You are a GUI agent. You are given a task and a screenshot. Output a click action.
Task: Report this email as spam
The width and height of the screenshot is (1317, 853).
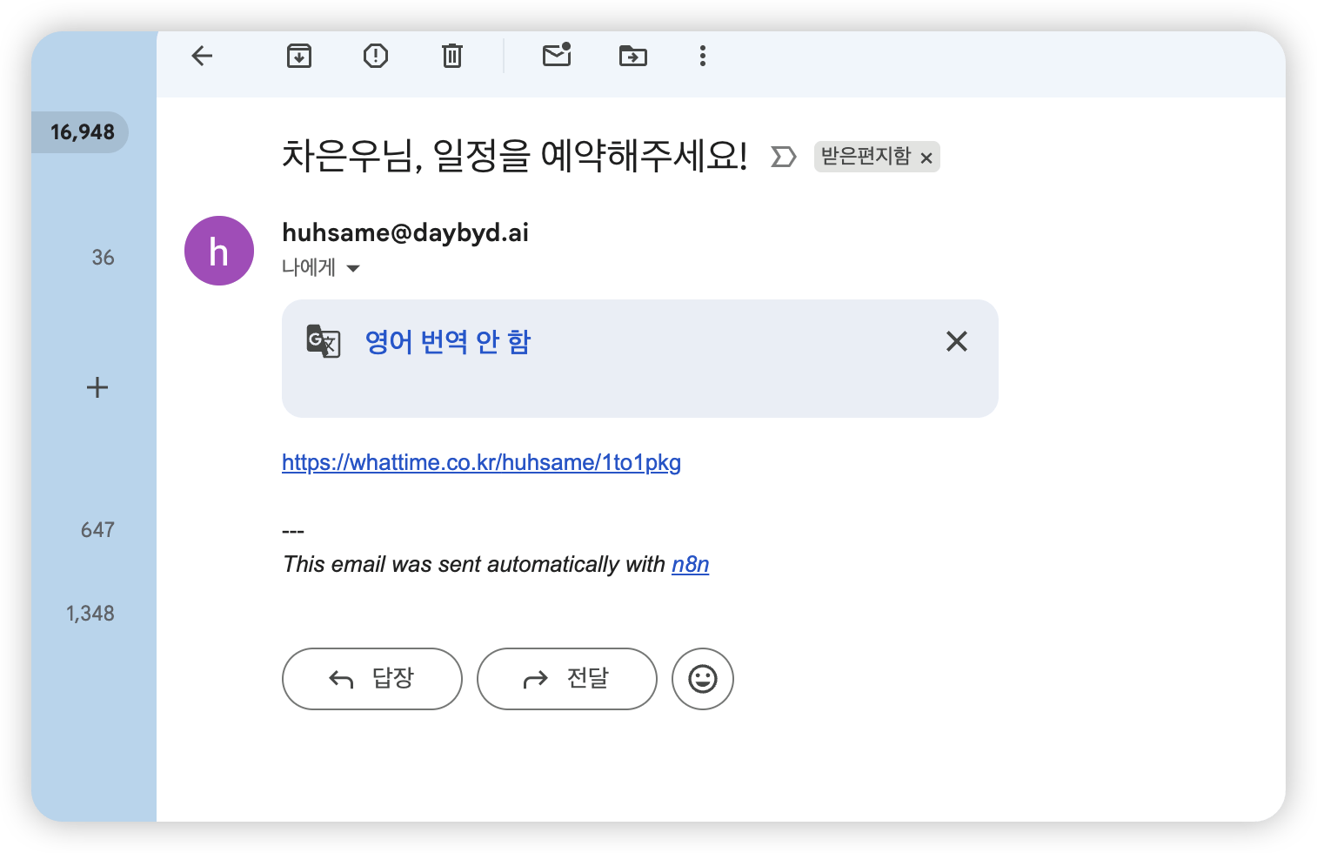coord(375,57)
